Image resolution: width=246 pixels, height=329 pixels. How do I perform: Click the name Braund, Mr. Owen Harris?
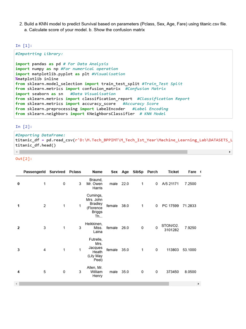pos(94,184)
